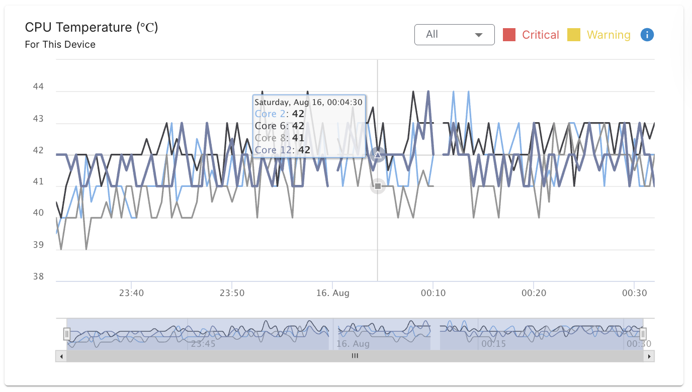692x392 pixels.
Task: Click the 23:40 x-axis time label
Action: pyautogui.click(x=132, y=293)
